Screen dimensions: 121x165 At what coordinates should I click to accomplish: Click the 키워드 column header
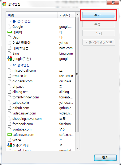pos(66,15)
